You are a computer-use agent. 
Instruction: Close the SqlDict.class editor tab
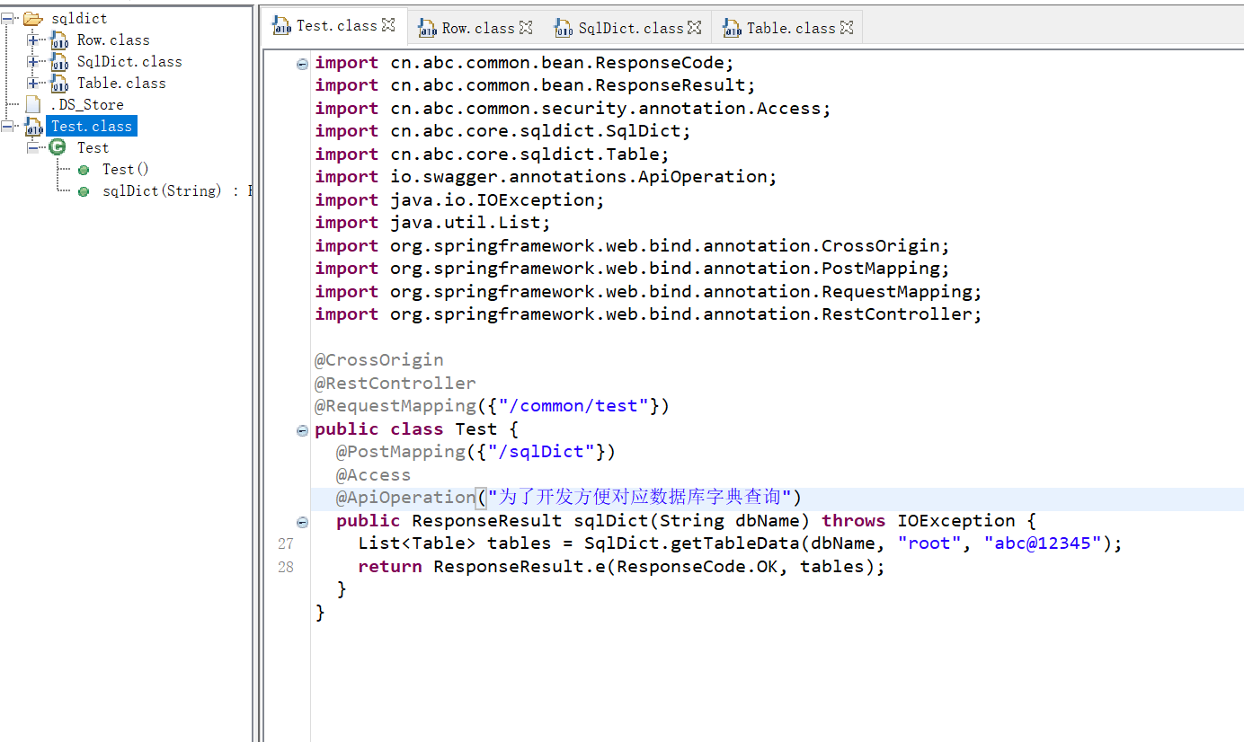[694, 28]
